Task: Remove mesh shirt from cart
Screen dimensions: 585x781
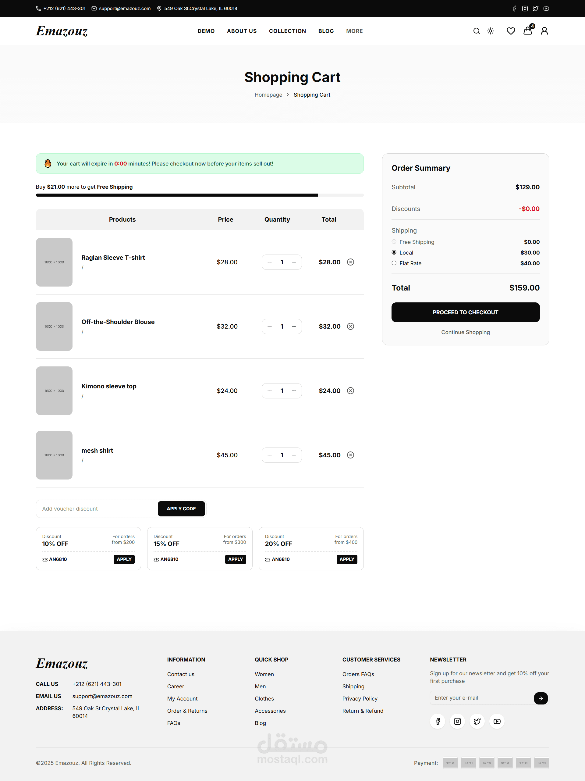Action: (350, 455)
